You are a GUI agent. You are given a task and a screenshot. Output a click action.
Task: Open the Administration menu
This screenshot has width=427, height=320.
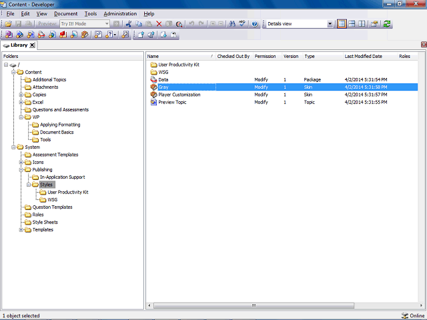[120, 13]
